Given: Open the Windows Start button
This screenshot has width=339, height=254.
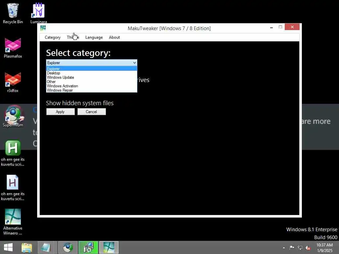Looking at the screenshot, I should point(8,247).
